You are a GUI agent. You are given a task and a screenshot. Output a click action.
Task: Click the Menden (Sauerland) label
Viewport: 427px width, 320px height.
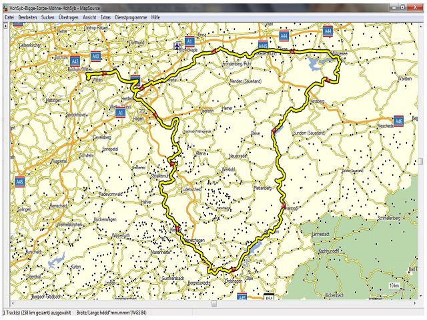click(246, 81)
